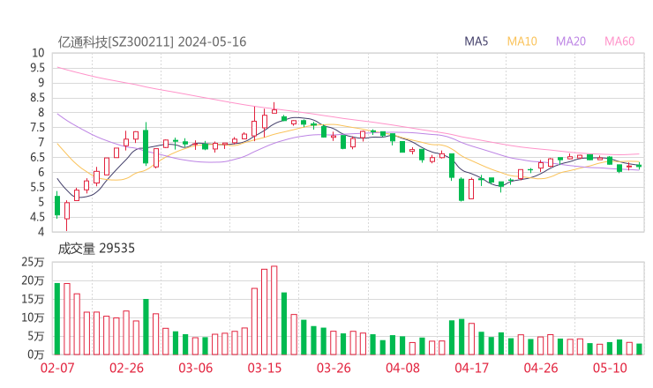This screenshot has width=653, height=388.
Task: Click the price axis value 4.5
Action: point(37,217)
